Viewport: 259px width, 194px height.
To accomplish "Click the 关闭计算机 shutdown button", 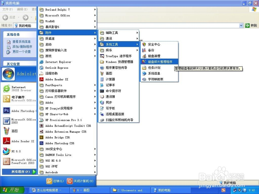I will [x=80, y=181].
